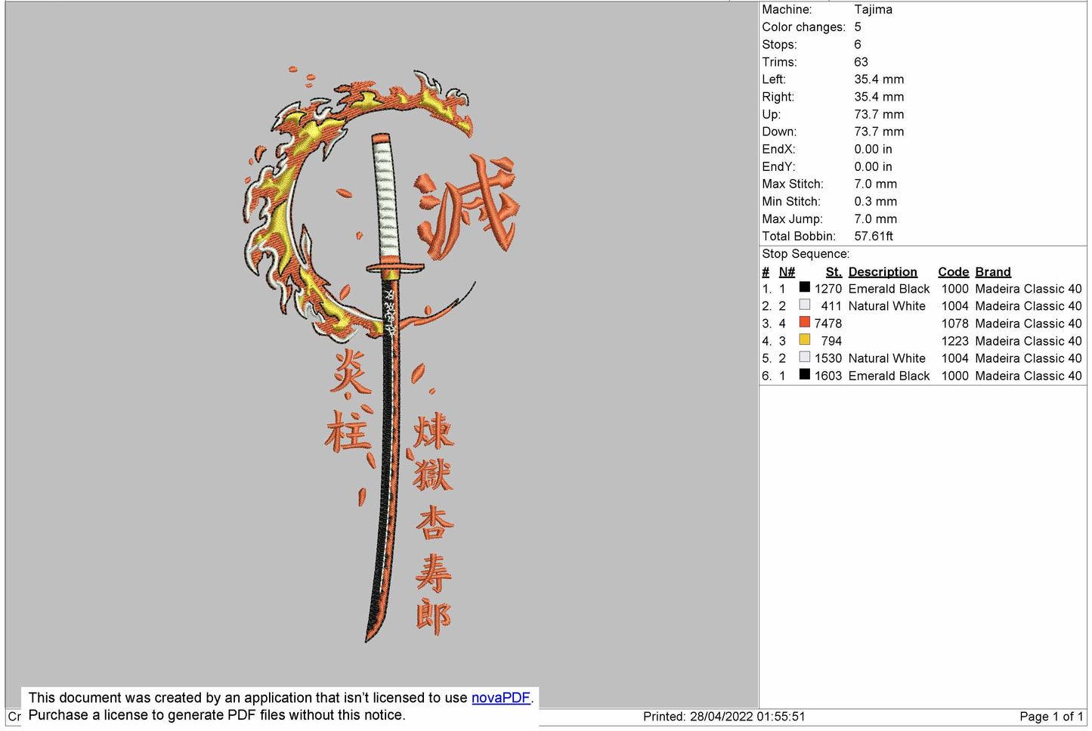The image size is (1092, 731).
Task: Click the katana handle in the design
Action: (x=386, y=198)
